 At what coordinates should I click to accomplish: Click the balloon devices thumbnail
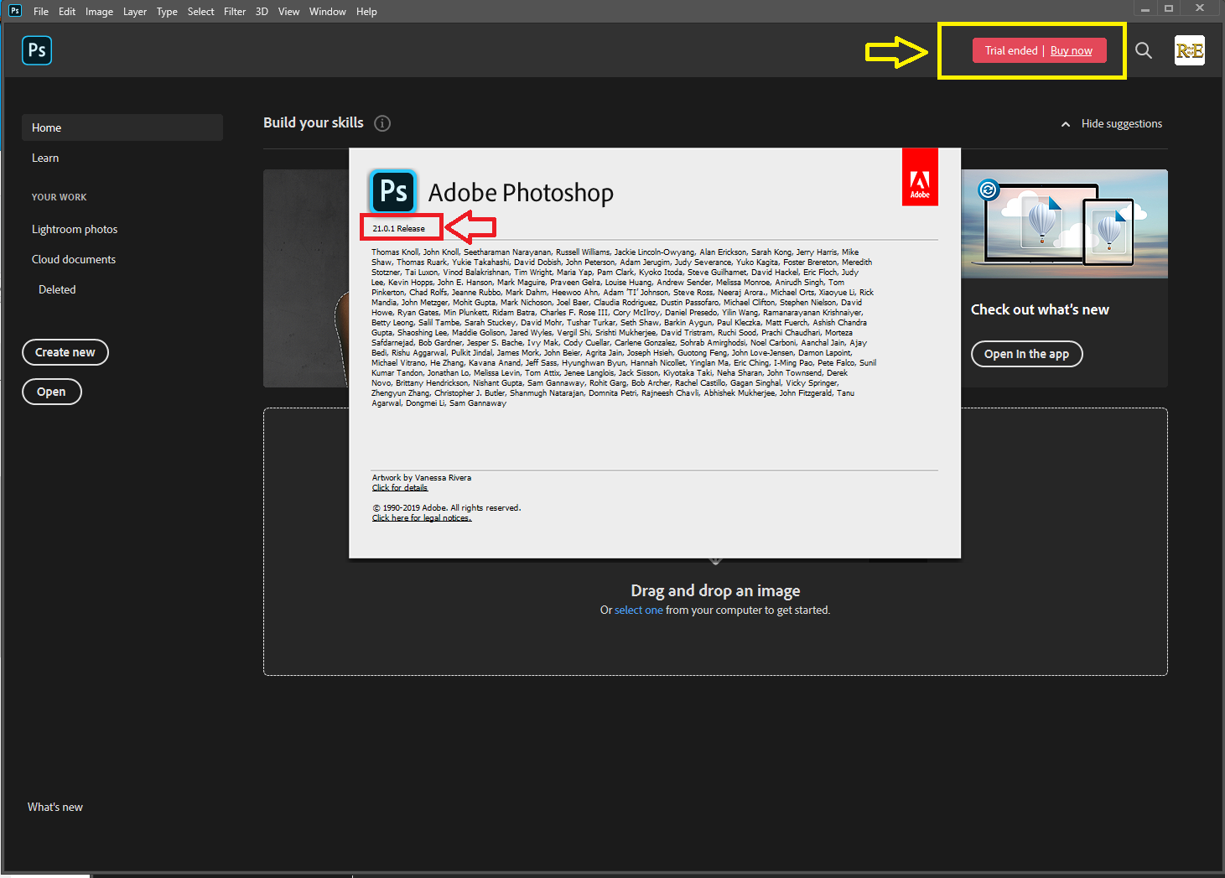(x=1065, y=224)
